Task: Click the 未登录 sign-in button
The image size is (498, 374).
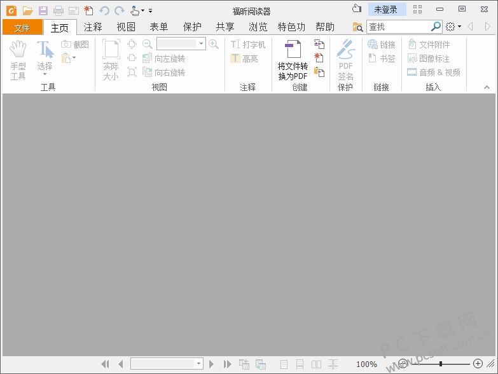Action: [386, 10]
